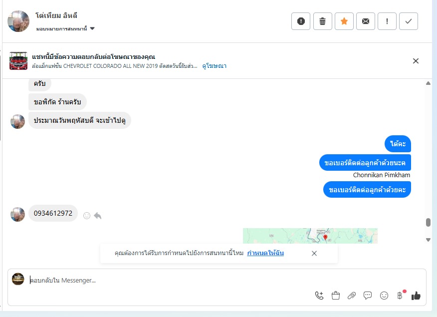Open the baht payment request icon
Viewport: 437px width, 317px height.
400,296
